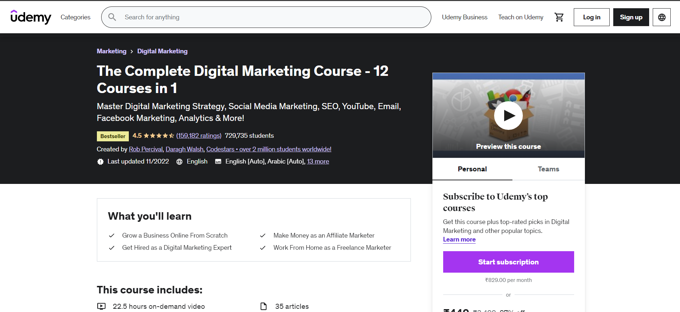This screenshot has width=680, height=312.
Task: Go to Digital Marketing breadcrumb
Action: click(x=162, y=51)
